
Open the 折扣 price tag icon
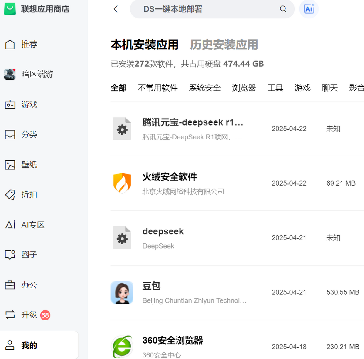10,194
